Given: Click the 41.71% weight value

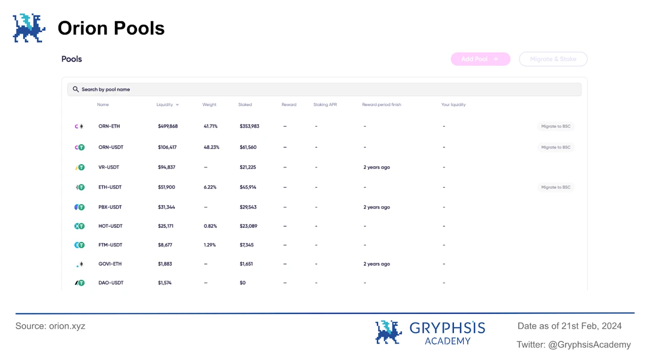Looking at the screenshot, I should [x=210, y=126].
